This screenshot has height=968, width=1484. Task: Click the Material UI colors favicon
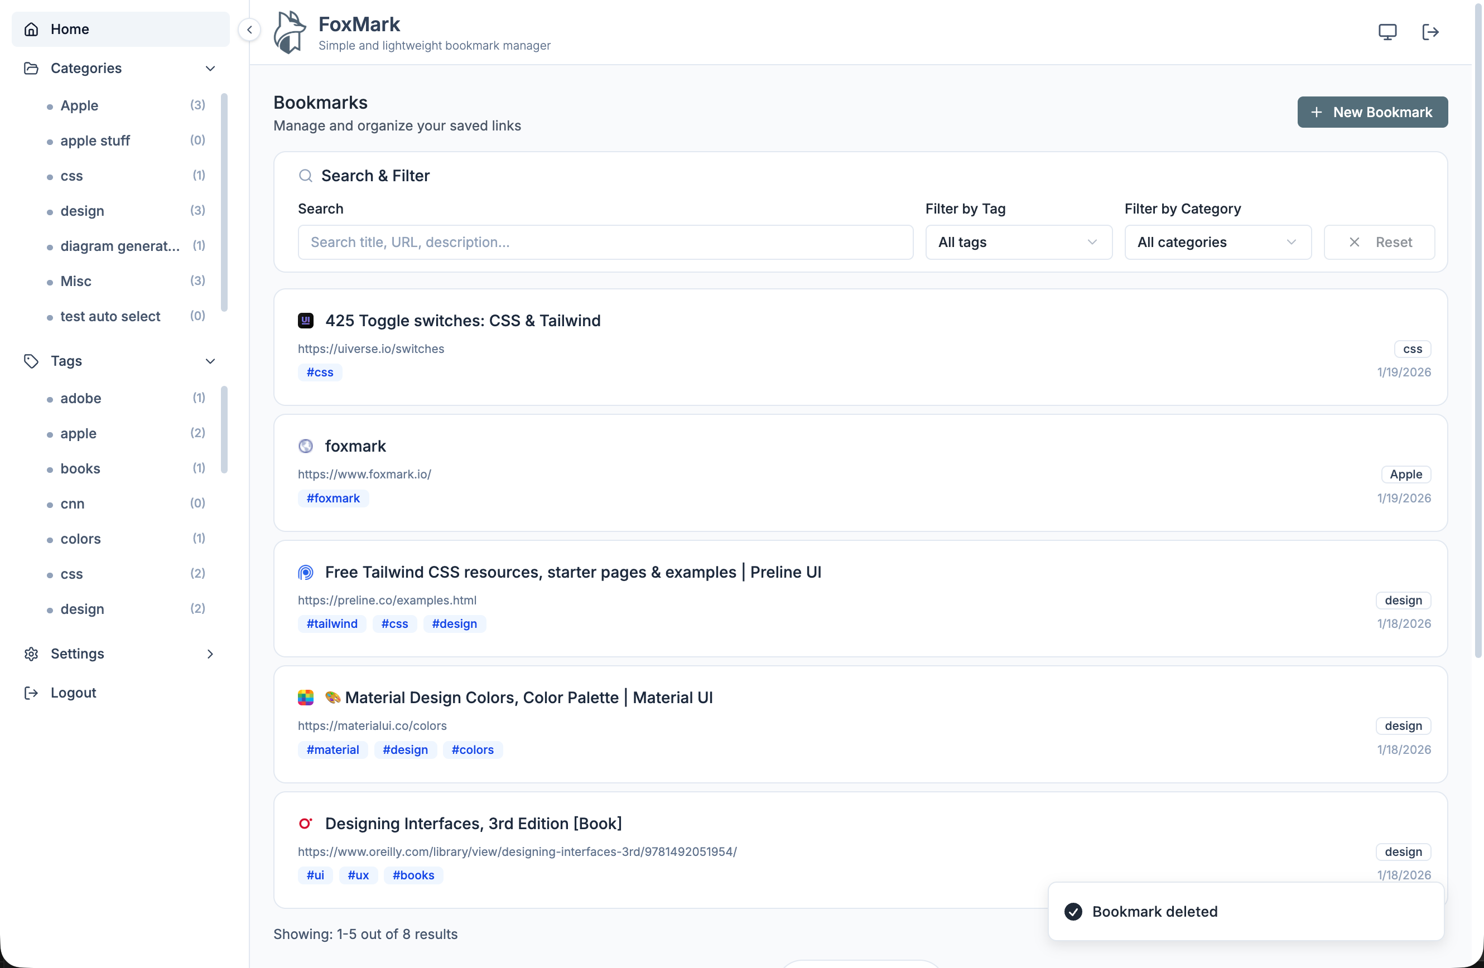click(x=306, y=698)
